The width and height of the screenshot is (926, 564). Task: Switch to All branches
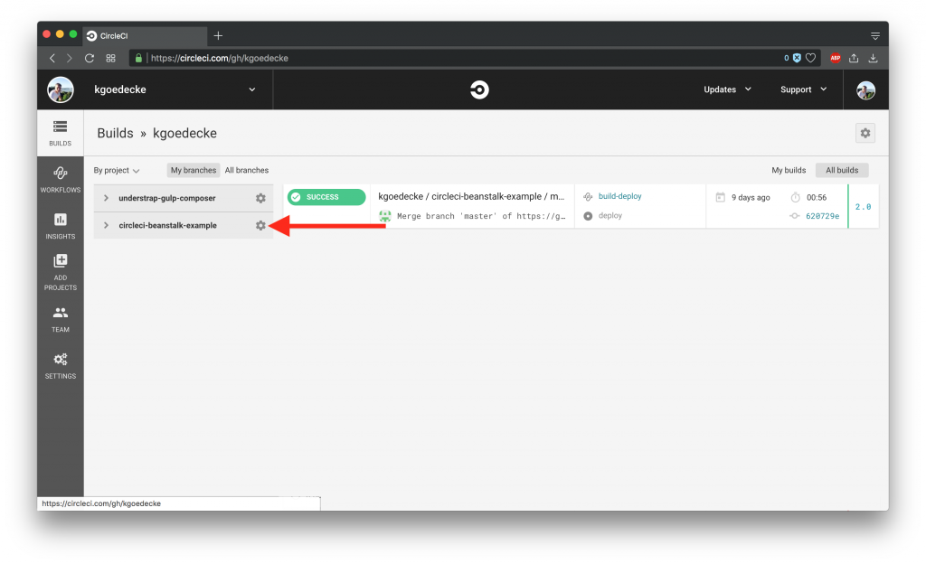pyautogui.click(x=246, y=170)
